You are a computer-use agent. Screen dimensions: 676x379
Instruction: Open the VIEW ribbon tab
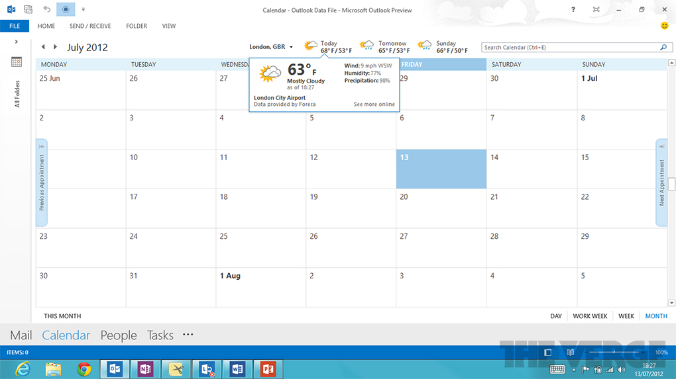(x=168, y=26)
